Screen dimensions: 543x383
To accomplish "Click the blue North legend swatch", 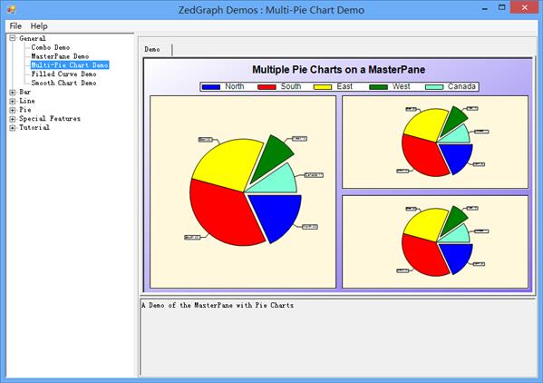I will click(211, 87).
